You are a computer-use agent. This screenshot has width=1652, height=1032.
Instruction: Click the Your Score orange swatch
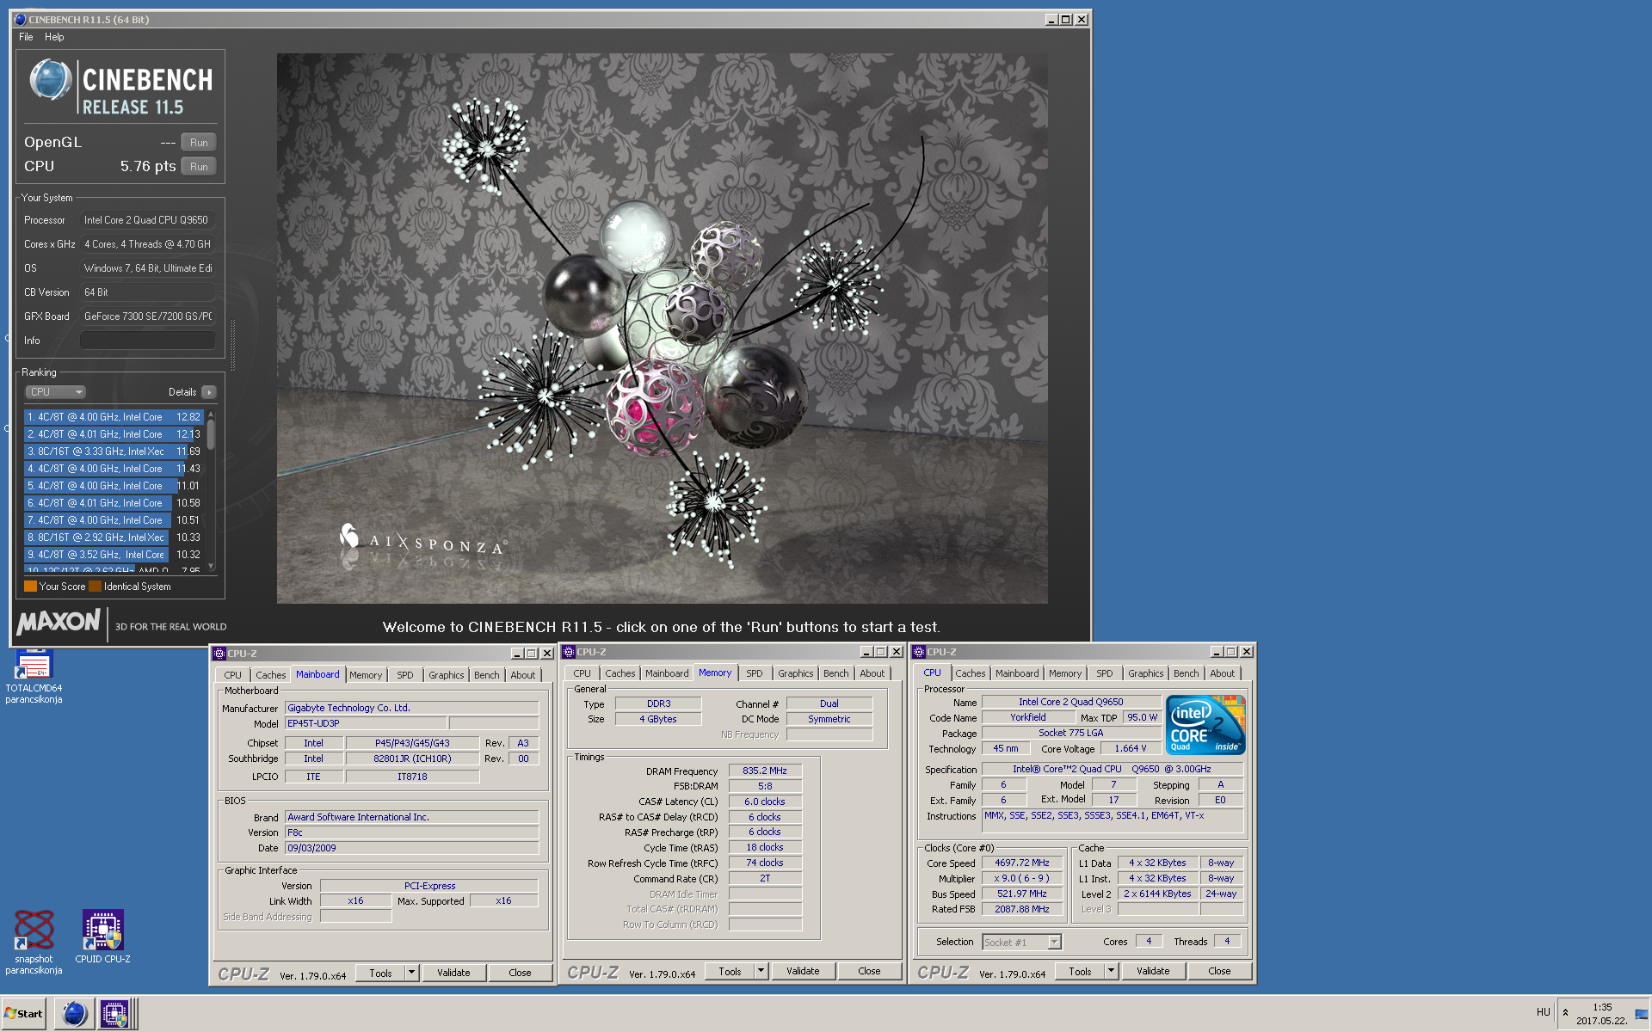(x=30, y=587)
